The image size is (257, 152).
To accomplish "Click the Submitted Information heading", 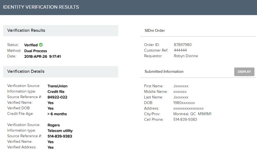I will [164, 72].
